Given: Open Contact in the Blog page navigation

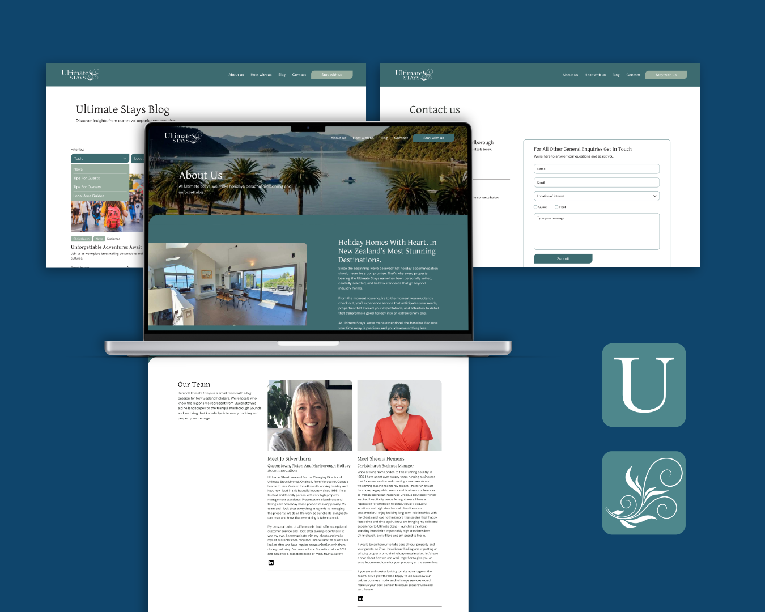Looking at the screenshot, I should point(299,75).
